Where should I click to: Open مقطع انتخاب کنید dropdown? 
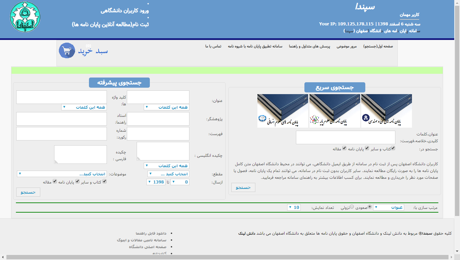(168, 174)
